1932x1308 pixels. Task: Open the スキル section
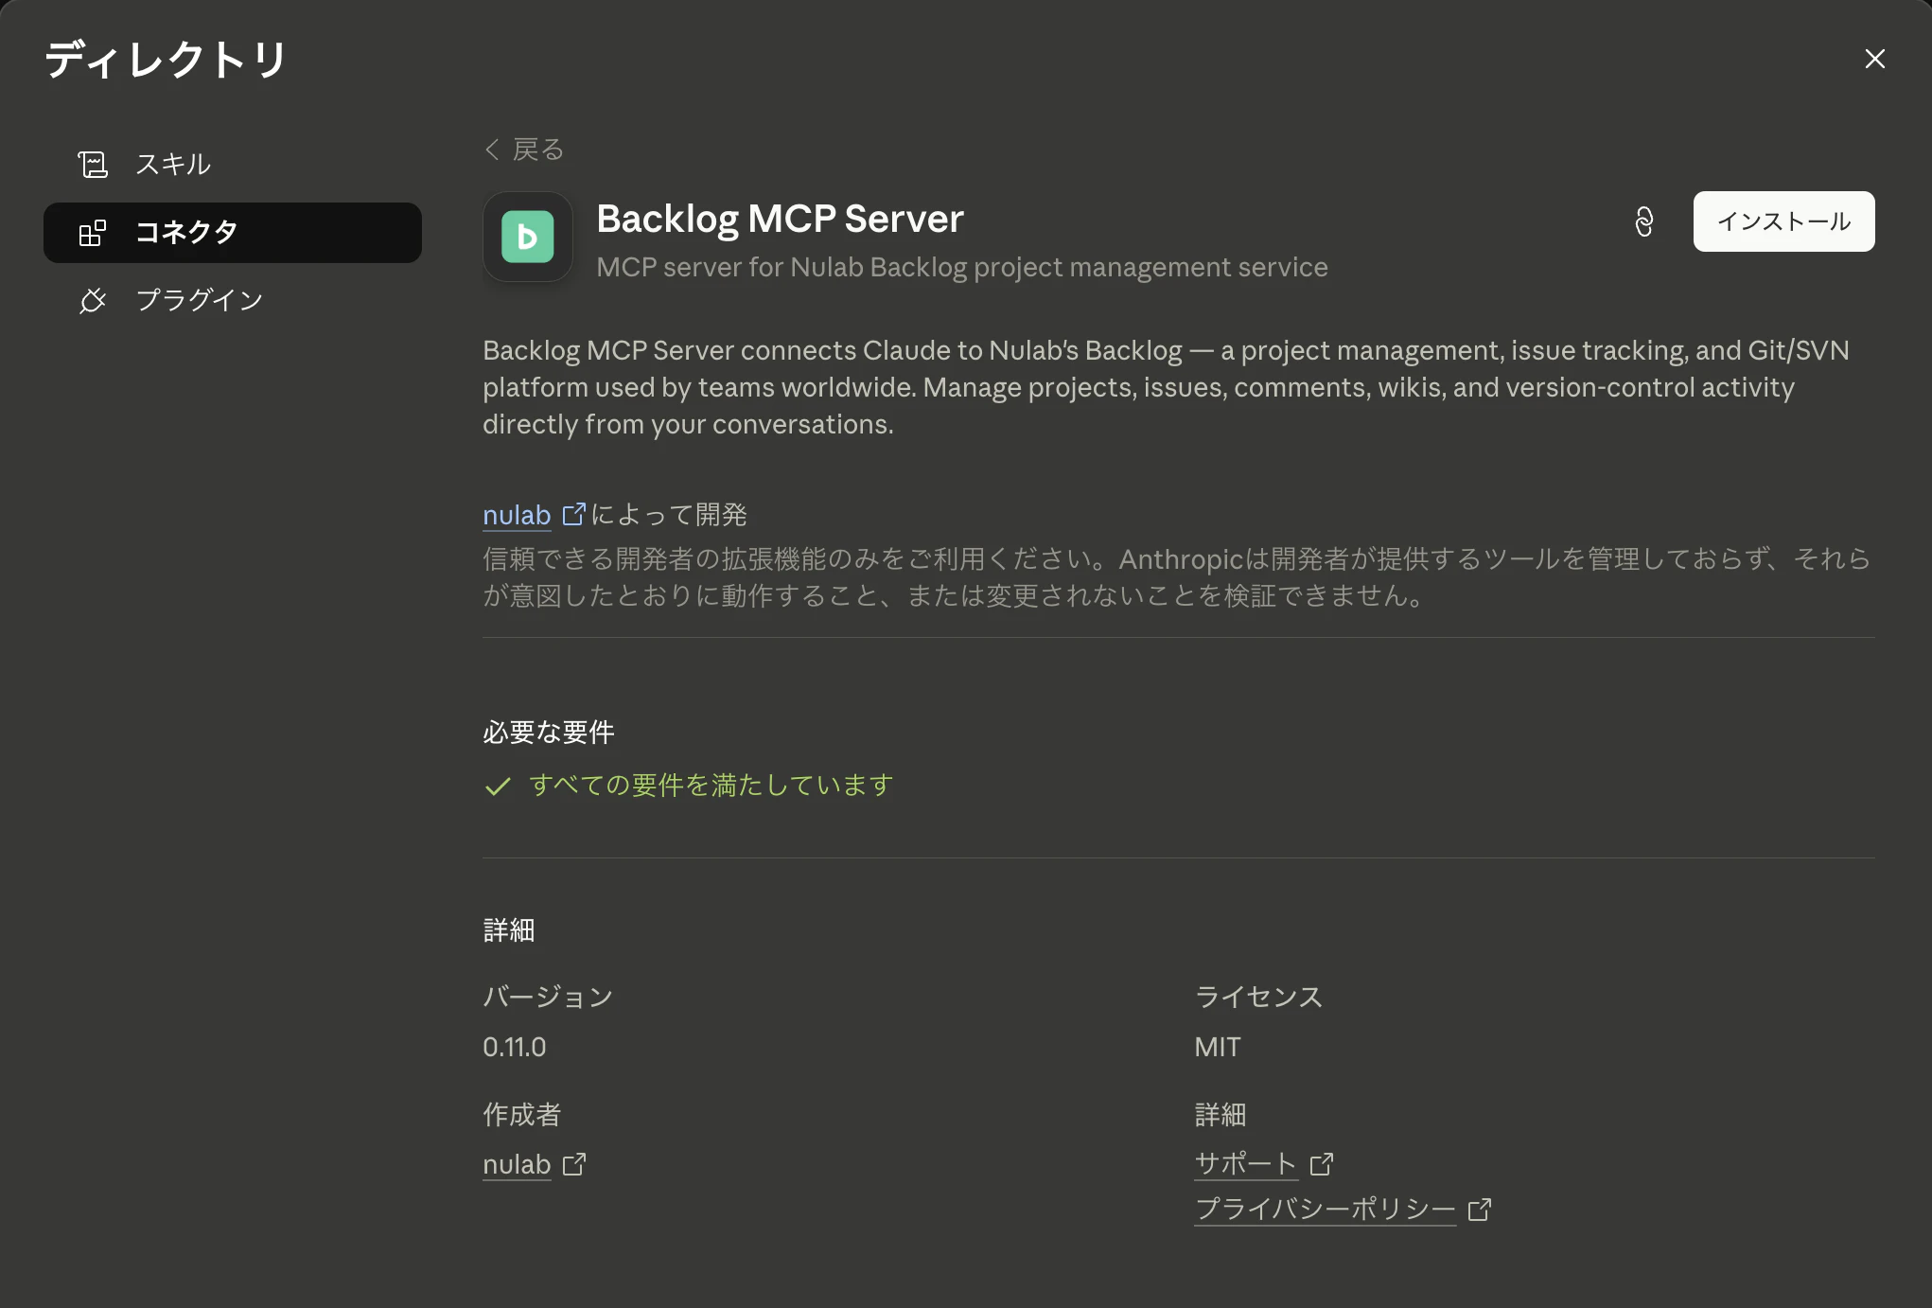233,165
